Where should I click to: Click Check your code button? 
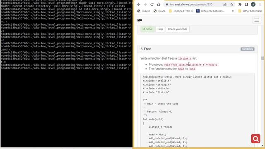tap(178, 29)
